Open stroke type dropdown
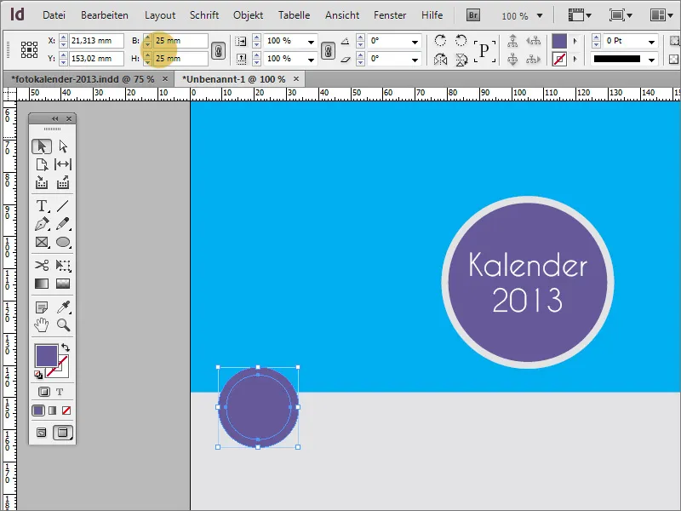This screenshot has height=511, width=681. click(651, 60)
